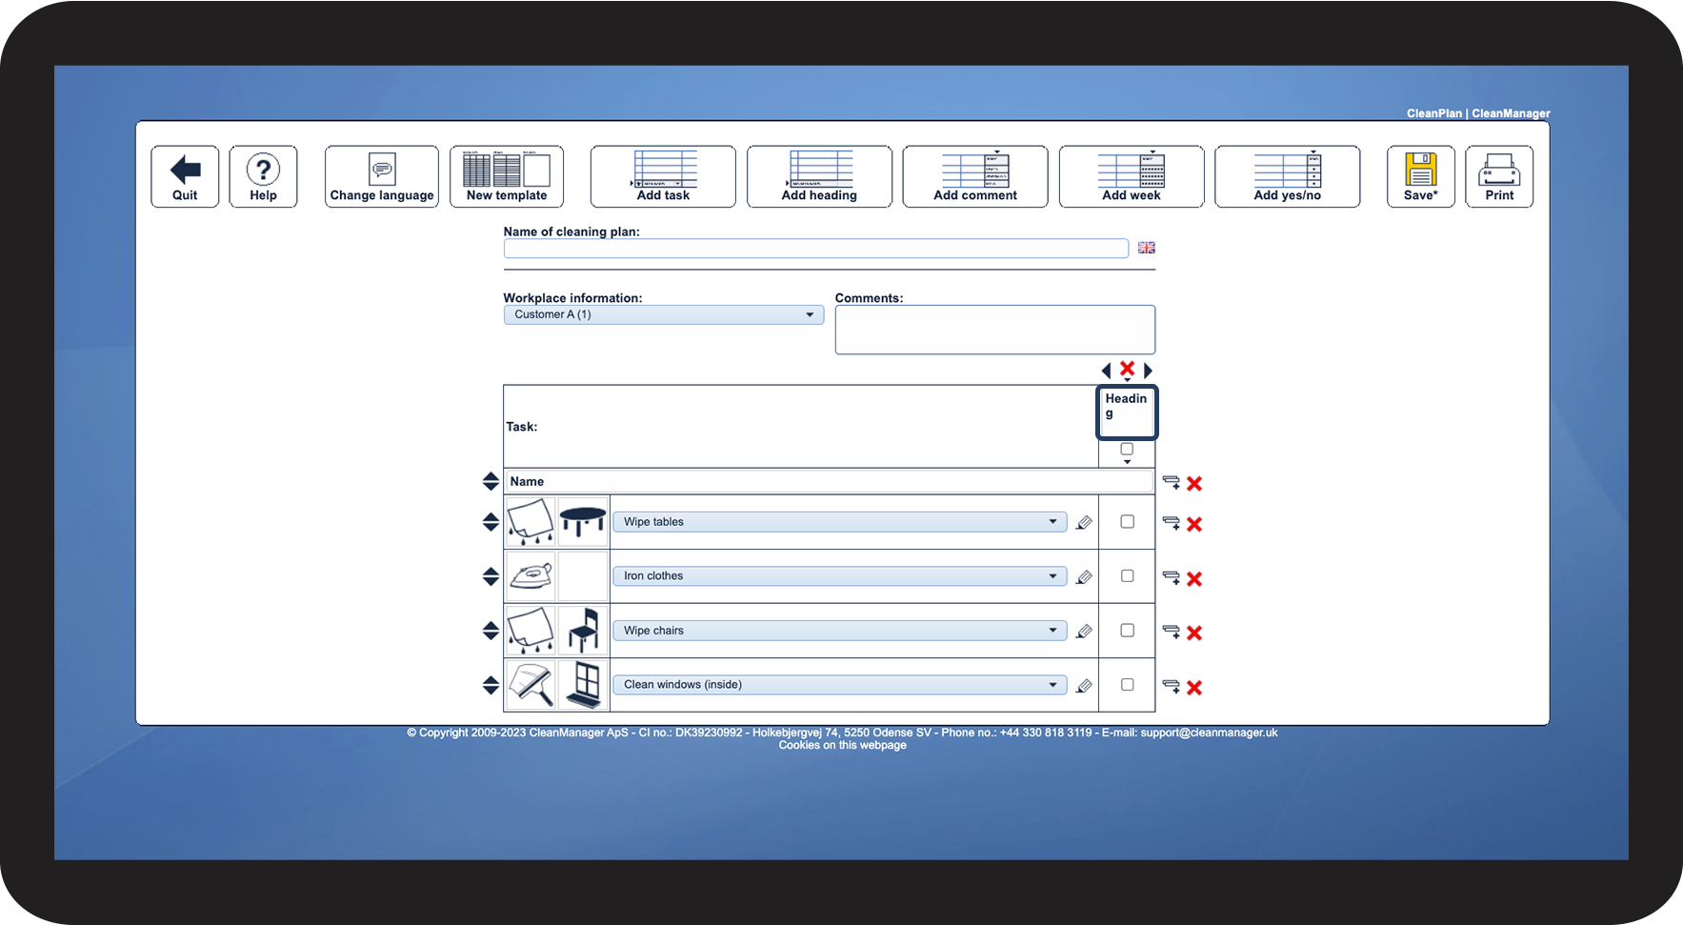The width and height of the screenshot is (1683, 925).
Task: Click the Add week toolbar button
Action: tap(1132, 176)
